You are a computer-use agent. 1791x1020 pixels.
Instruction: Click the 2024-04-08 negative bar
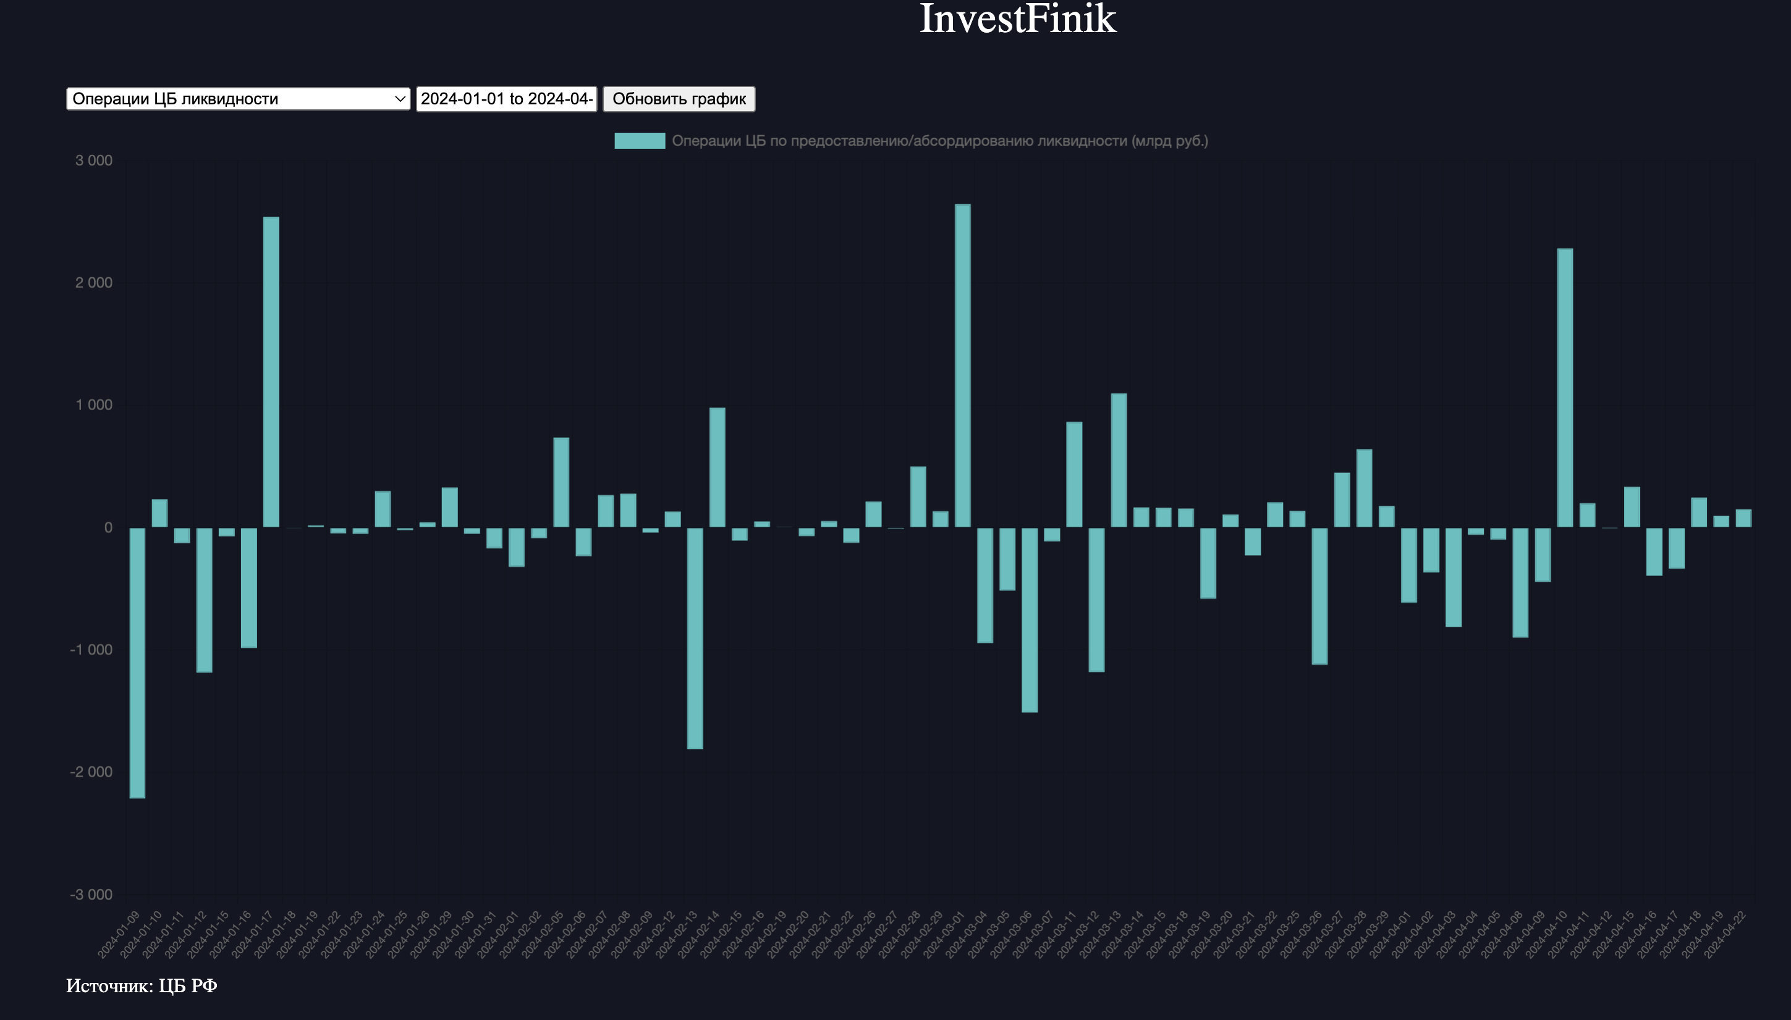(x=1520, y=582)
